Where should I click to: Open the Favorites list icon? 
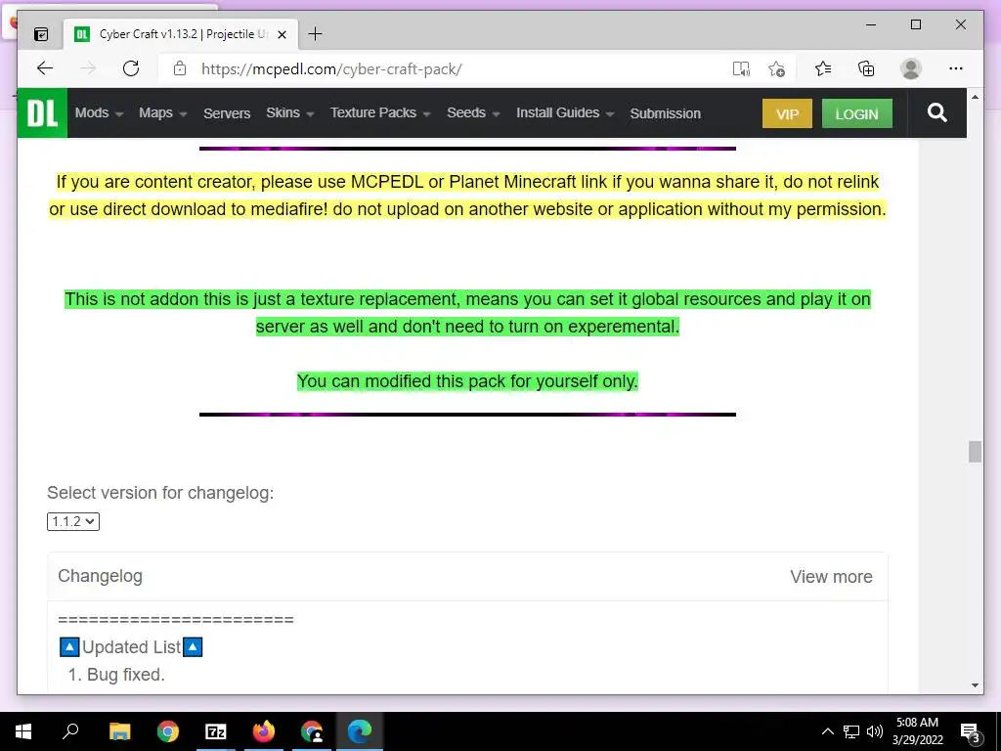click(x=823, y=68)
